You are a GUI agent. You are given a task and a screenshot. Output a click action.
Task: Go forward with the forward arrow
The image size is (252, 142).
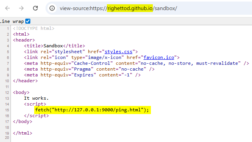pos(21,8)
